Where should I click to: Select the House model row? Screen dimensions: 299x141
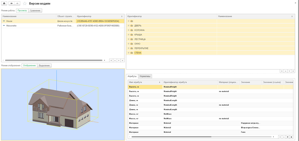[x=63, y=21]
